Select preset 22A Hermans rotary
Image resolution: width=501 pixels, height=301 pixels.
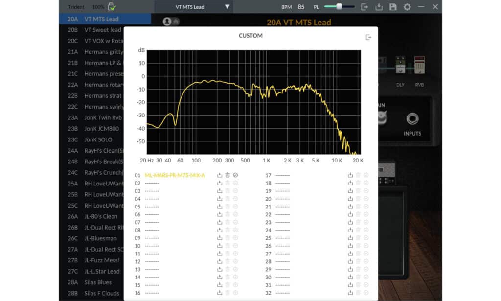95,85
